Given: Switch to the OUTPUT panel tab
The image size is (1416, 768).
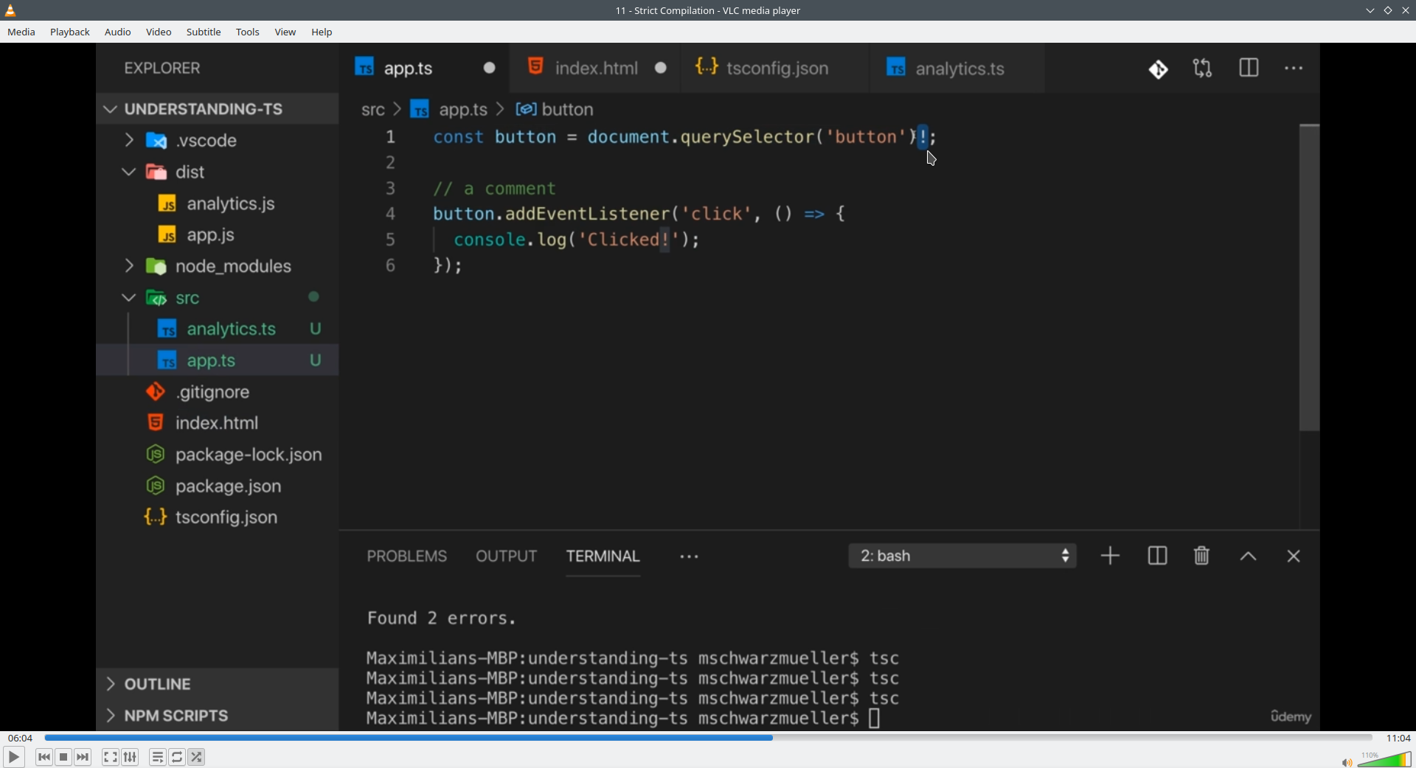Looking at the screenshot, I should (x=507, y=556).
